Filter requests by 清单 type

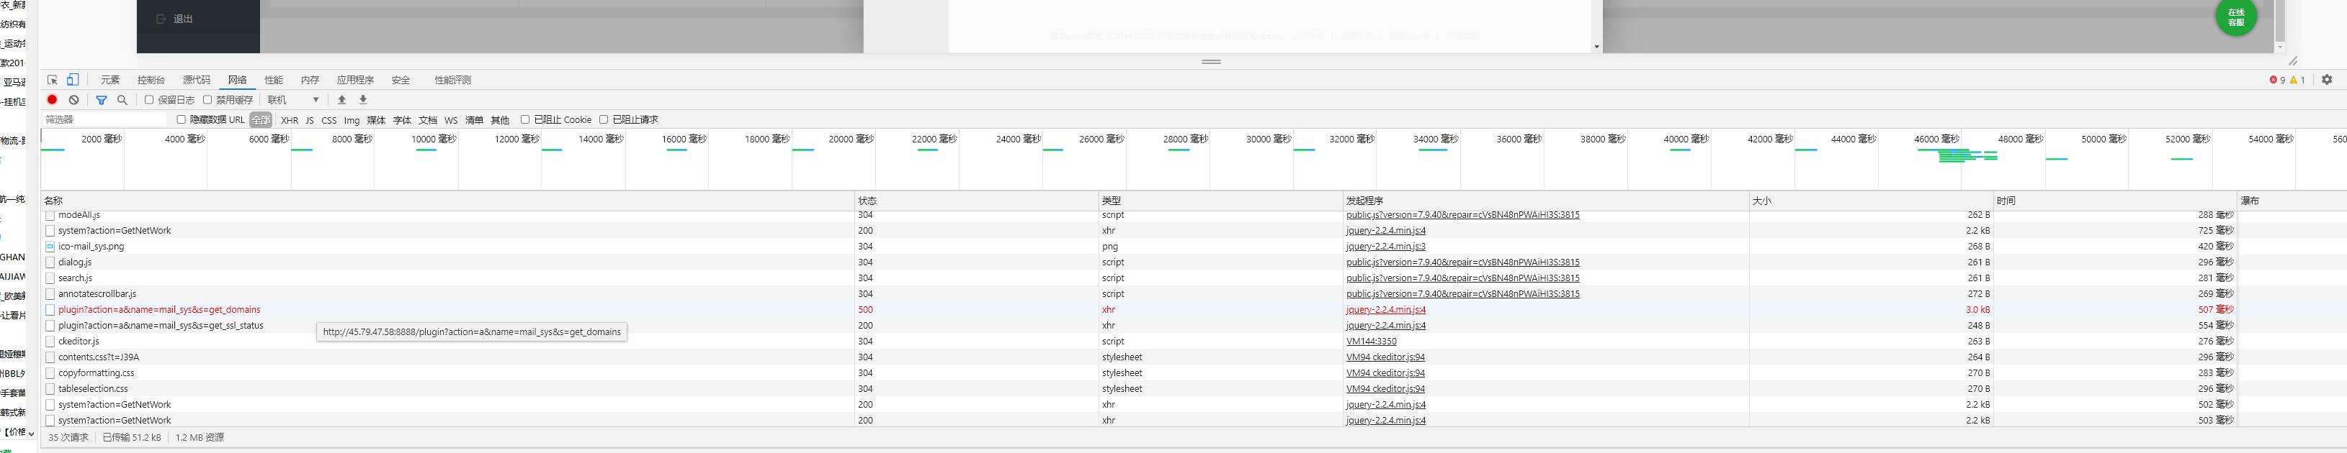475,120
